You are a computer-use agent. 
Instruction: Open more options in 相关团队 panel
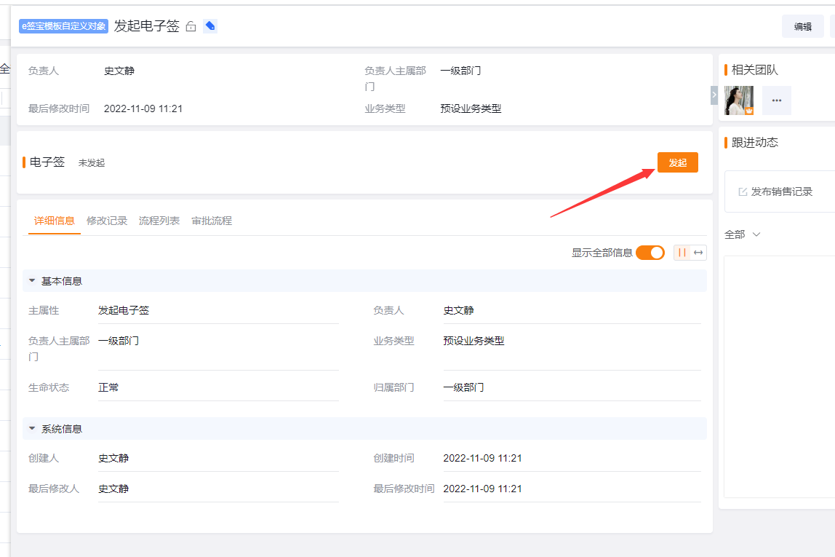click(x=776, y=100)
